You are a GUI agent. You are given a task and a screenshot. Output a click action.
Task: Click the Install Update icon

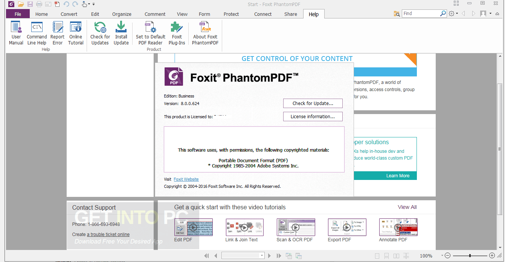click(x=121, y=33)
